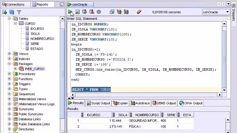The image size is (237, 133).
Task: Select the Public Synonyms node
Action: [31, 114]
